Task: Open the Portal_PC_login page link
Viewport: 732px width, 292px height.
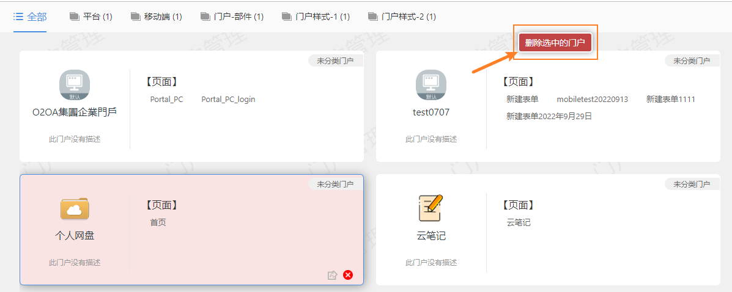Action: [x=228, y=99]
